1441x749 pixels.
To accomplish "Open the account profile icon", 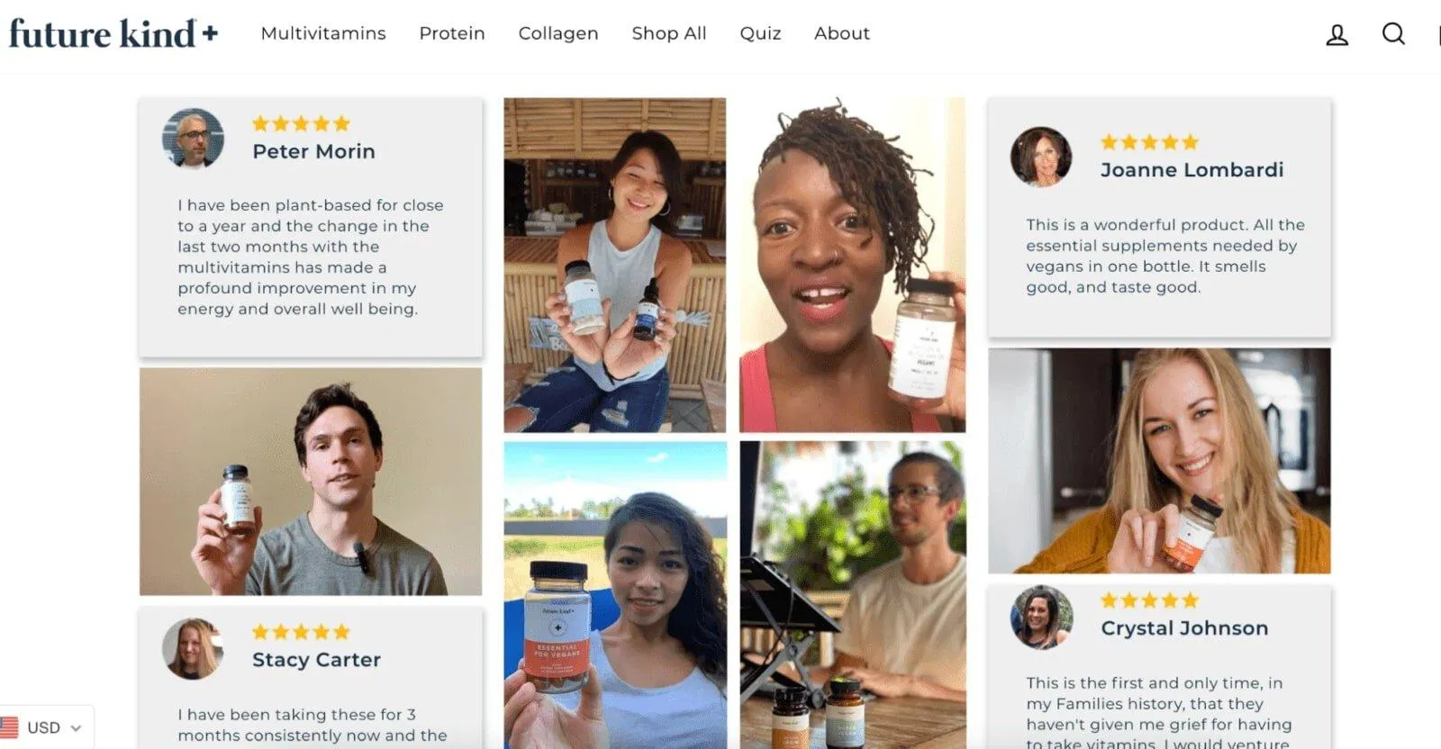I will coord(1337,35).
